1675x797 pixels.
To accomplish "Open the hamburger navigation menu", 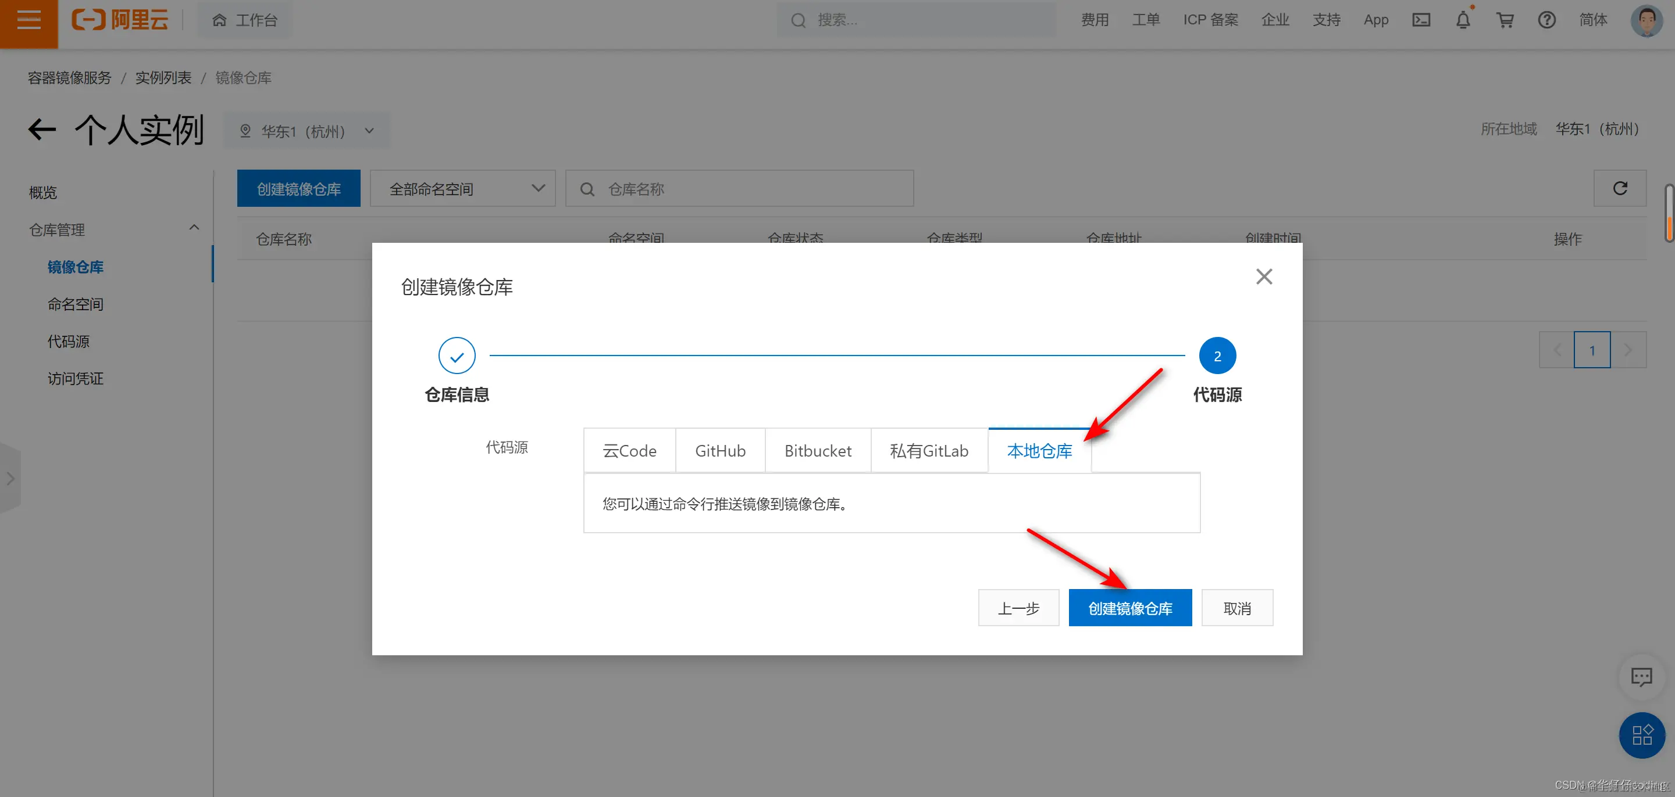I will tap(28, 20).
